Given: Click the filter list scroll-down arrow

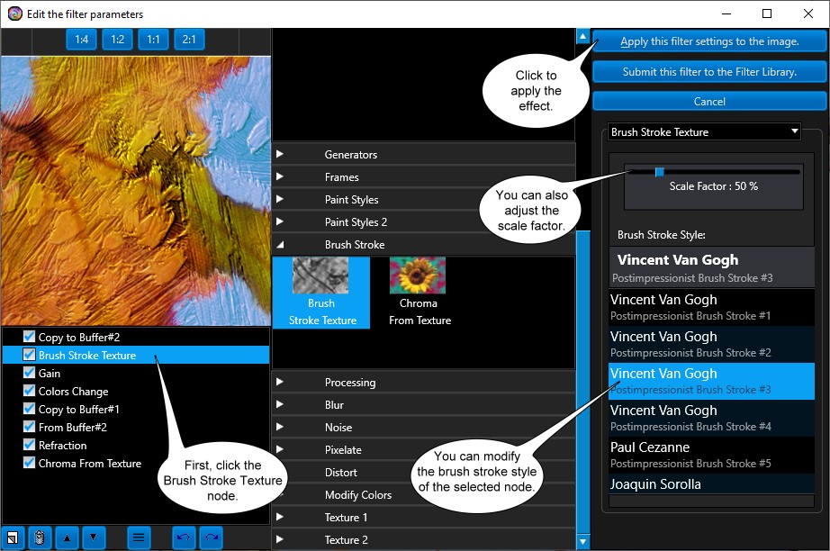Looking at the screenshot, I should coord(582,541).
